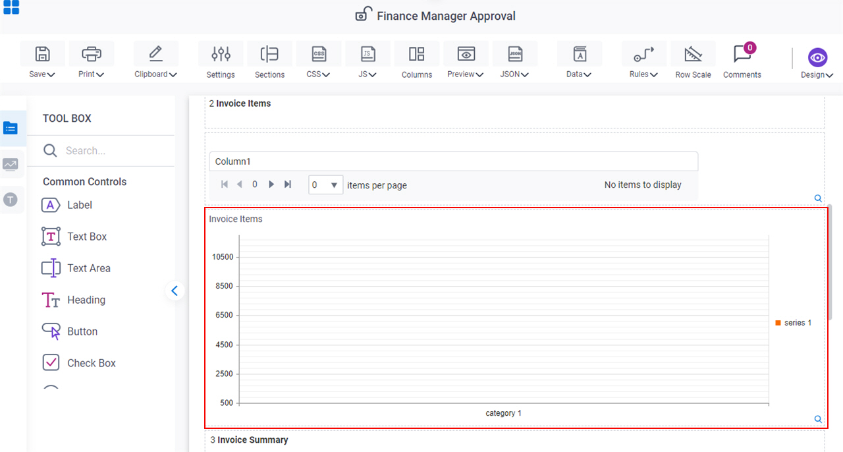Image resolution: width=843 pixels, height=452 pixels.
Task: Click the magnifier icon below the chart
Action: [818, 419]
